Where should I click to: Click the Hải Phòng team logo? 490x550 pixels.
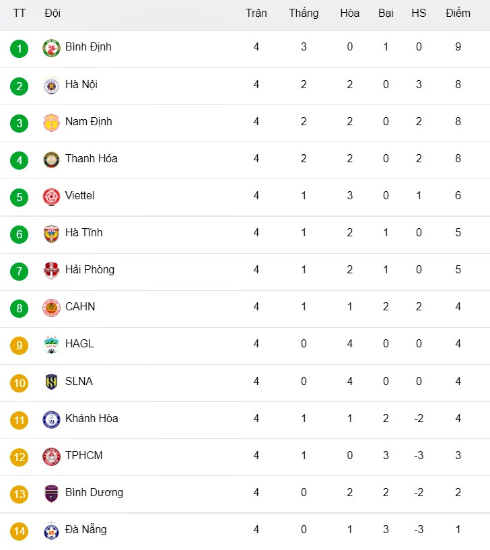pyautogui.click(x=52, y=270)
